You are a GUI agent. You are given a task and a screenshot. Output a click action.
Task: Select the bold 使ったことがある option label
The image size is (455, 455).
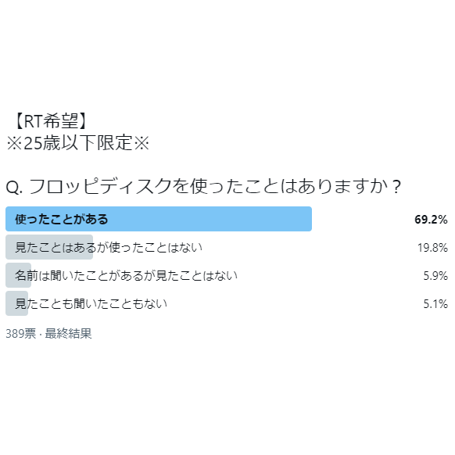[62, 219]
